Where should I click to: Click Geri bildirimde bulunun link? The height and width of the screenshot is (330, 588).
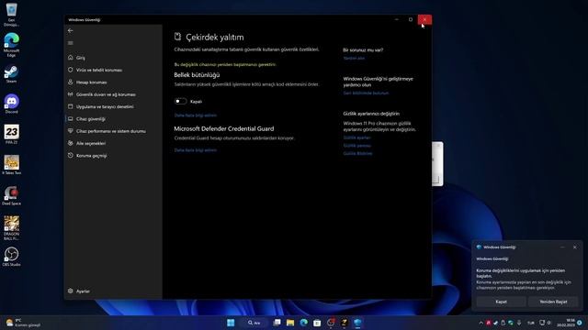pyautogui.click(x=366, y=93)
